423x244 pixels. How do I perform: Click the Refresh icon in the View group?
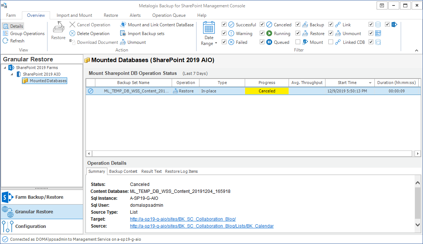[5, 41]
